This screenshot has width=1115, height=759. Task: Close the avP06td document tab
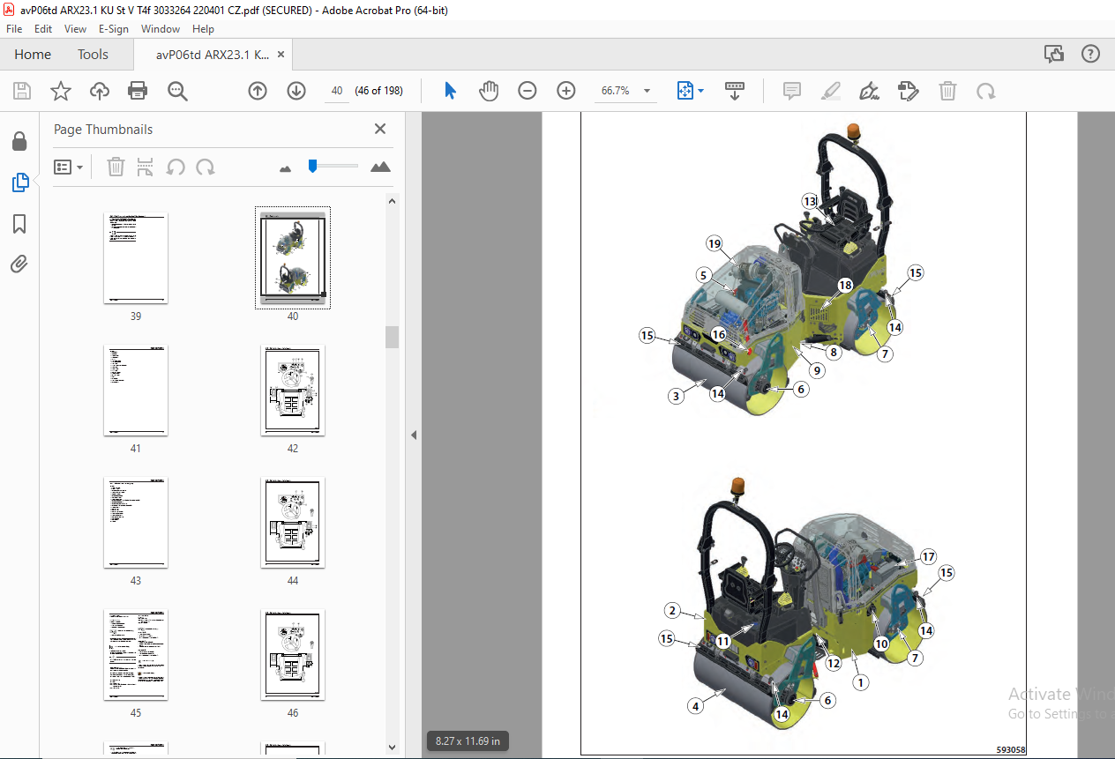(281, 55)
